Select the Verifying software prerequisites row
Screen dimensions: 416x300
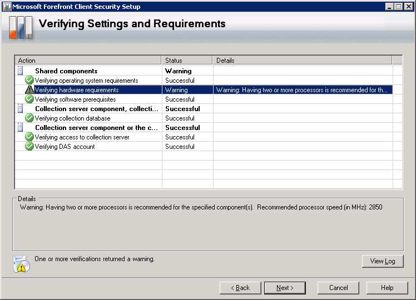[204, 99]
